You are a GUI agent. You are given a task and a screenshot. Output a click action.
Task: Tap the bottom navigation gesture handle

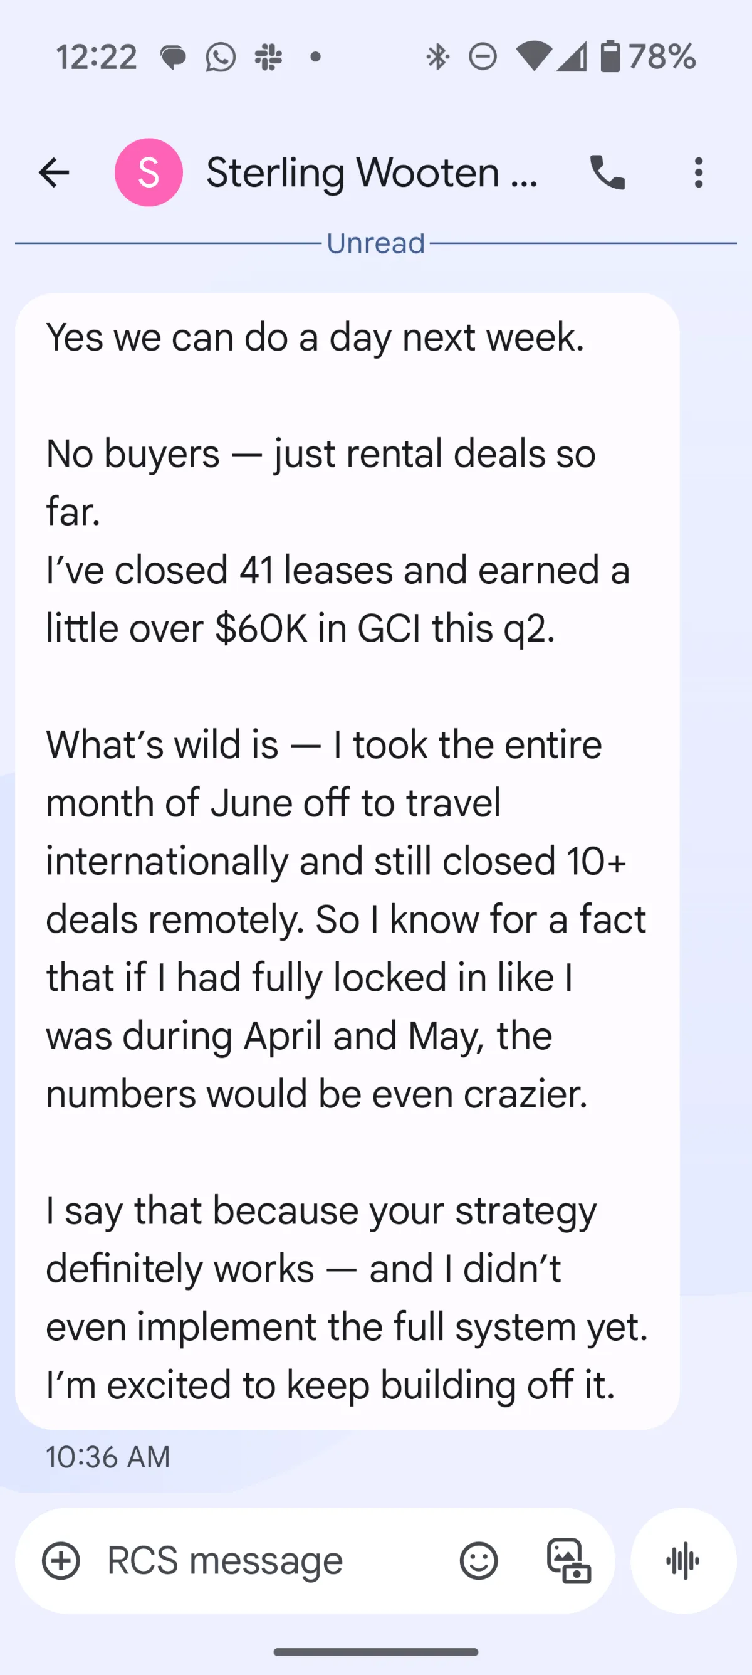point(375,1652)
